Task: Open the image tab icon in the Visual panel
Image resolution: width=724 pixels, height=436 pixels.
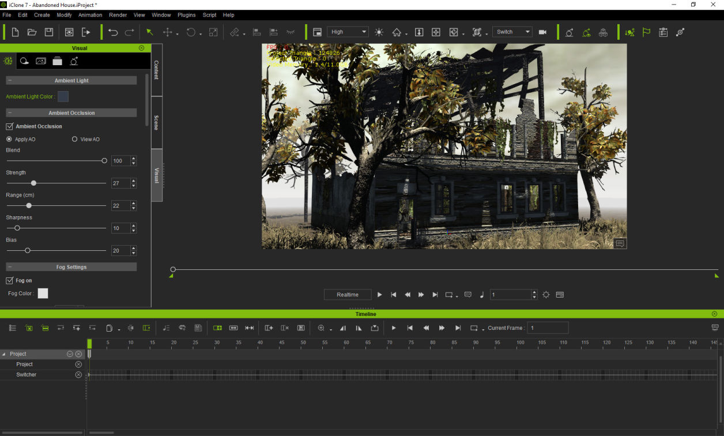Action: [x=41, y=61]
